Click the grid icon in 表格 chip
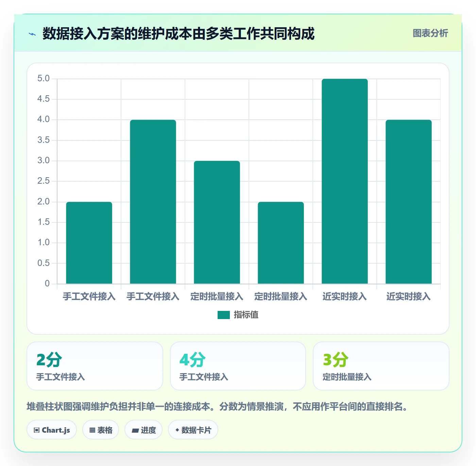Screen dimensions: 476x466 [x=92, y=430]
